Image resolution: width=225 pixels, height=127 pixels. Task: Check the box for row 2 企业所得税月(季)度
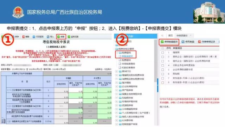point(162,57)
